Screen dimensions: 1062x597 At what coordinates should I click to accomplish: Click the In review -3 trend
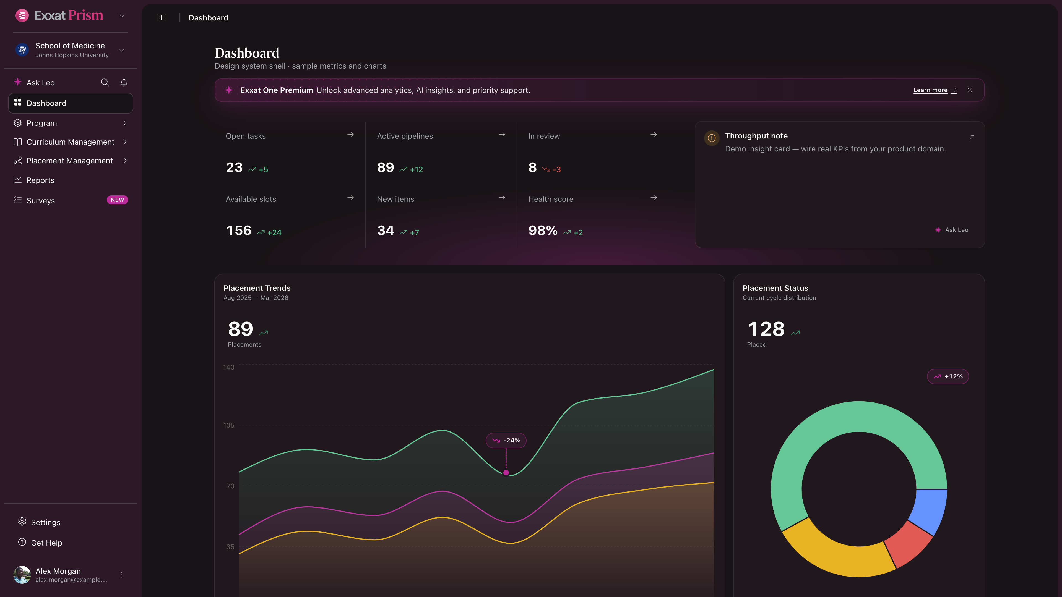click(551, 169)
